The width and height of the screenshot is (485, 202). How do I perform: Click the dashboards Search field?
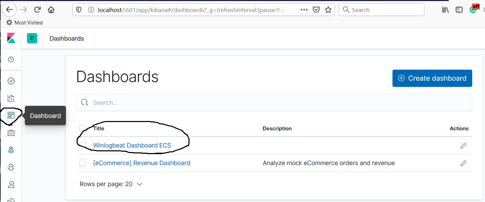point(274,102)
